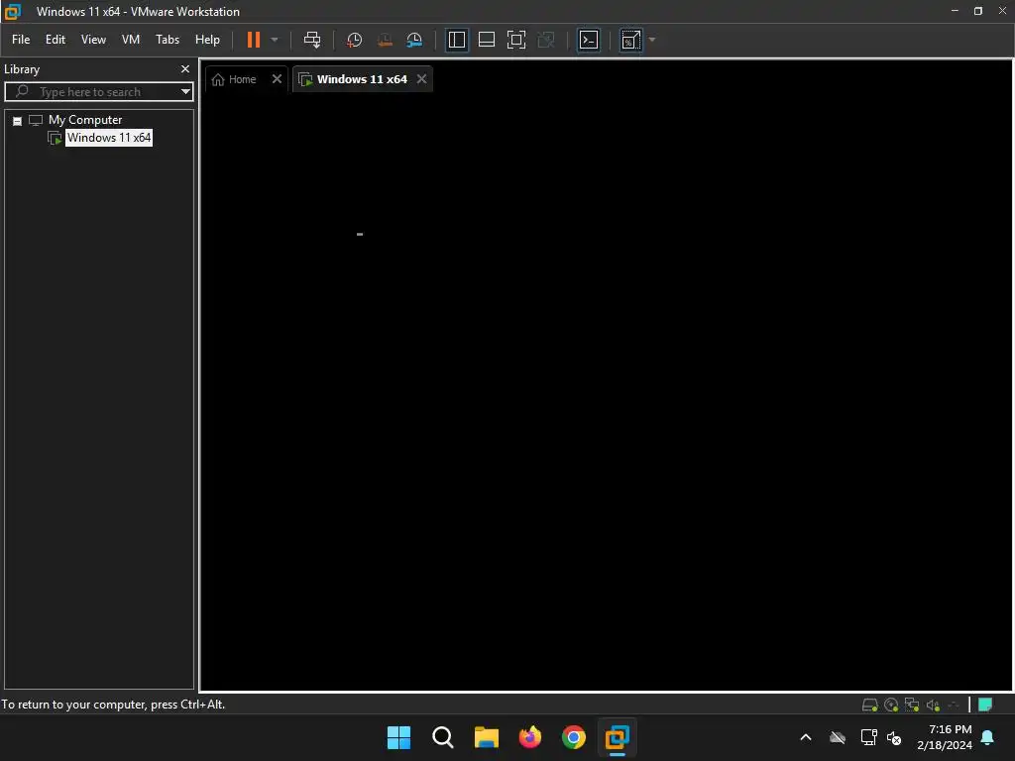Open the Windows Start menu

pyautogui.click(x=398, y=737)
